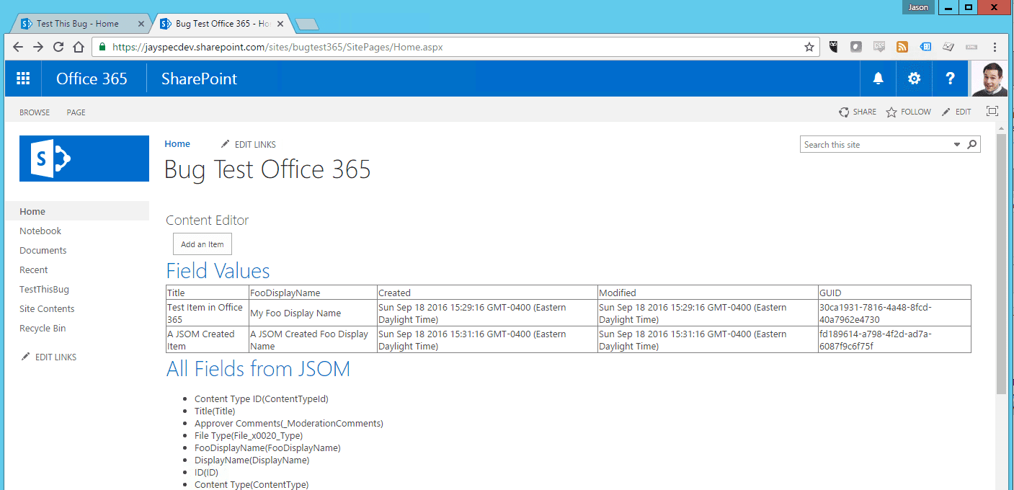This screenshot has height=490, width=1014.
Task: Open Site Contents from the left sidebar
Action: click(x=47, y=308)
